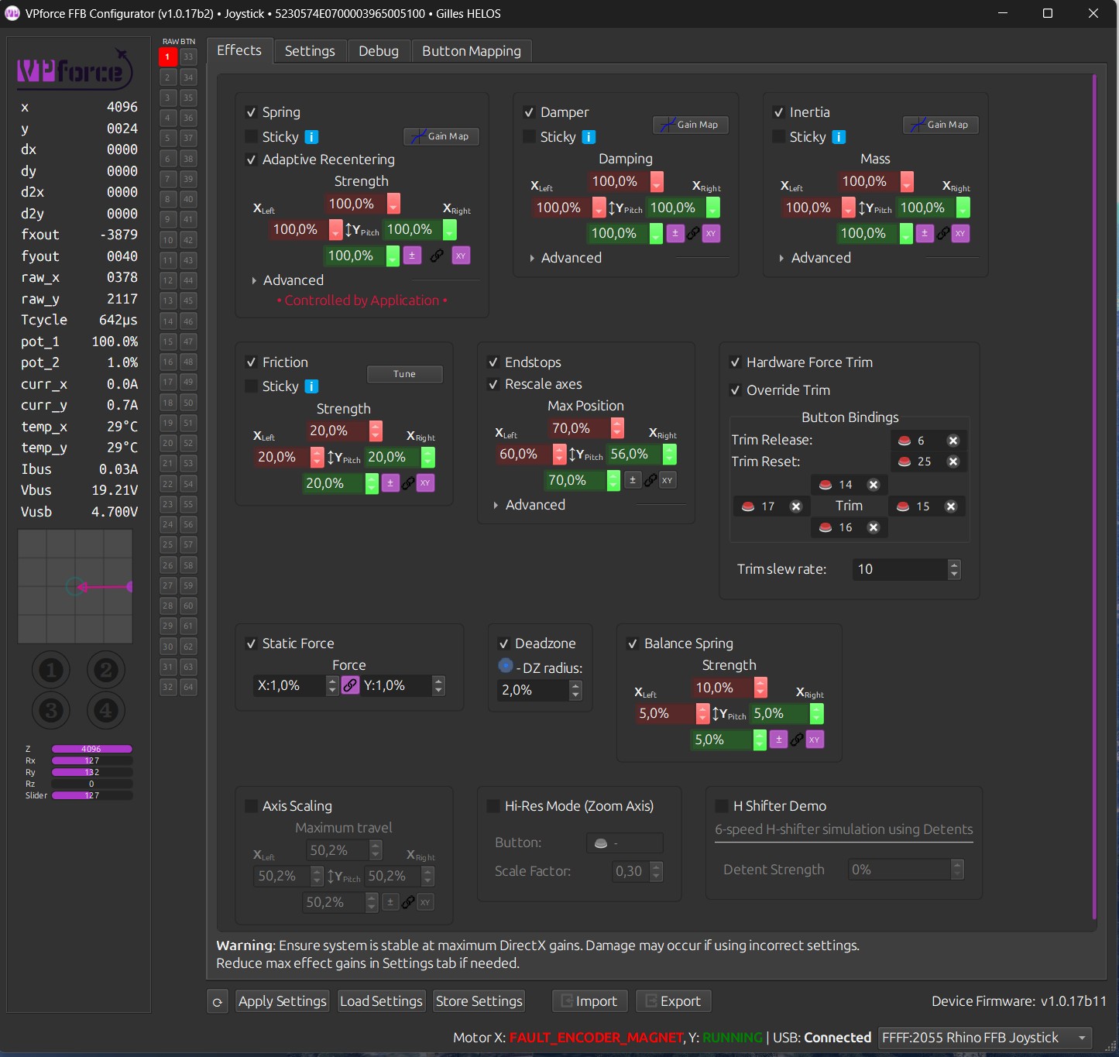Open the Friction Tune button
The width and height of the screenshot is (1119, 1057).
tap(404, 374)
